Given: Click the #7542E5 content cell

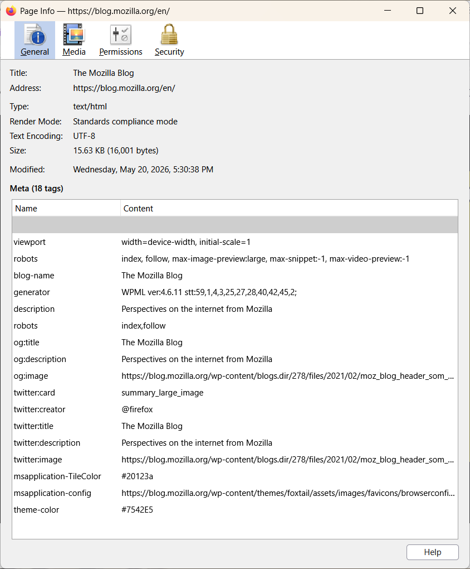Looking at the screenshot, I should tap(137, 509).
